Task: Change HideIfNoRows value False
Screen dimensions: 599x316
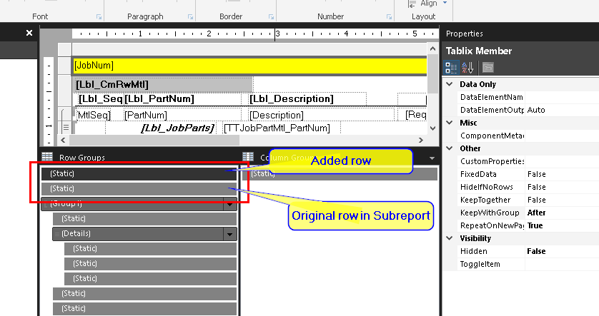Action: pos(562,187)
